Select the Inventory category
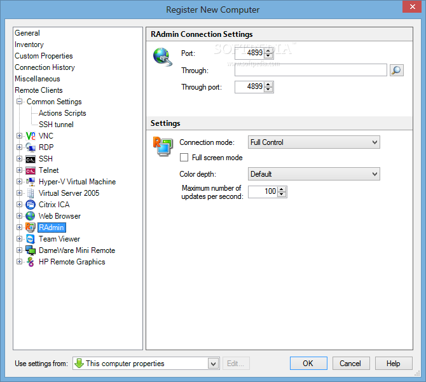The image size is (426, 382). coord(29,44)
